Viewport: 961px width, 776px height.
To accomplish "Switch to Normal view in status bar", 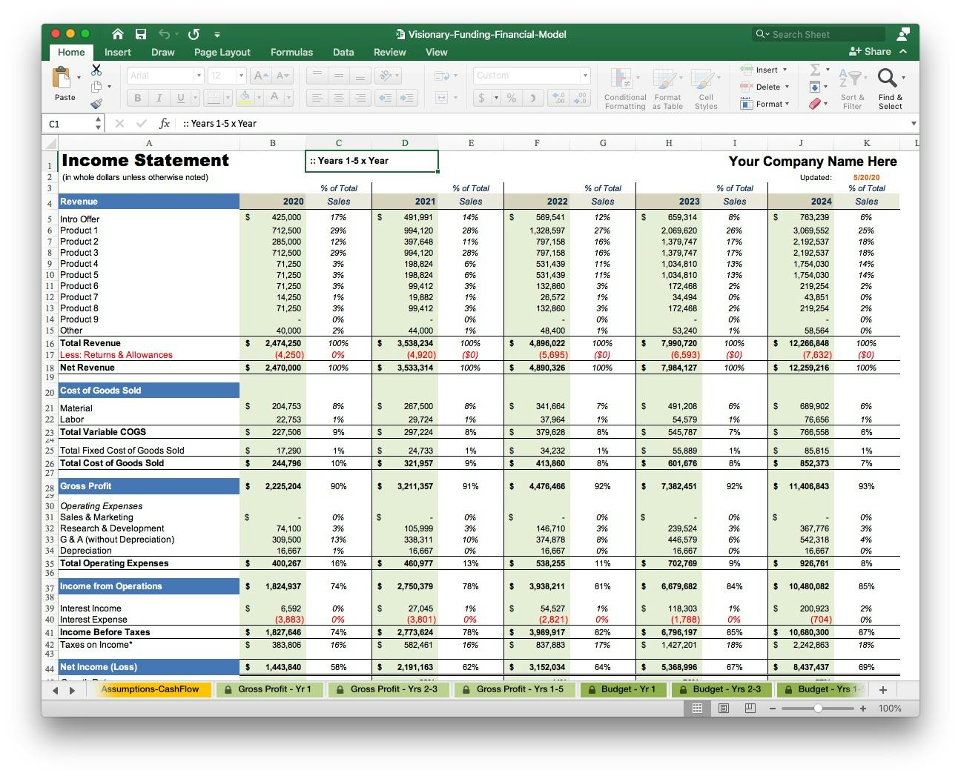I will [697, 709].
